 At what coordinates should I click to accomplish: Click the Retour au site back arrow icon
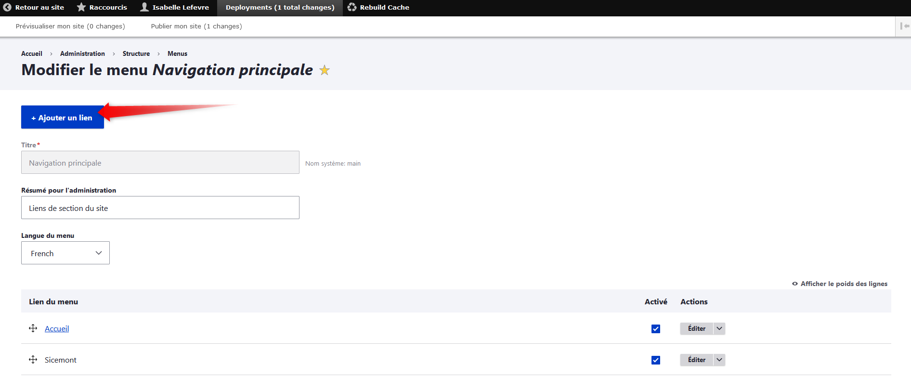tap(7, 7)
